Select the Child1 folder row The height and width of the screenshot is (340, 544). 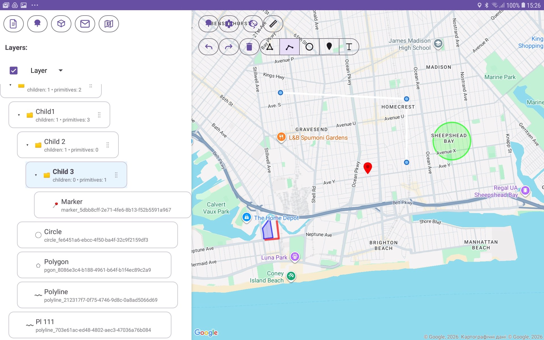[59, 115]
